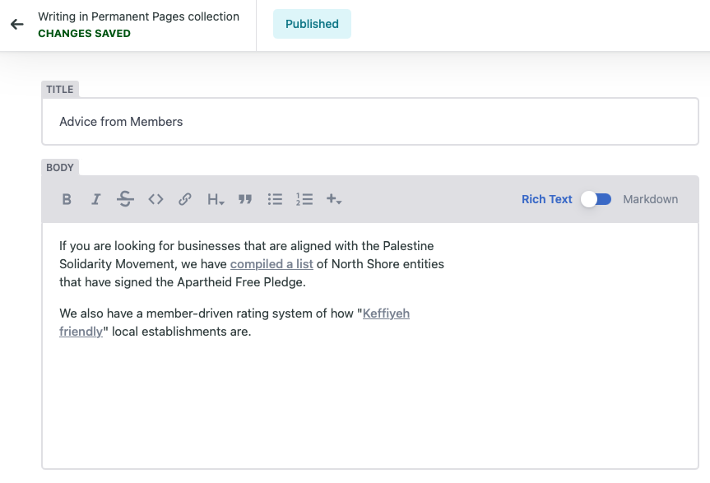Viewport: 710px width, 483px height.
Task: Select the strikethrough tool
Action: (x=125, y=199)
